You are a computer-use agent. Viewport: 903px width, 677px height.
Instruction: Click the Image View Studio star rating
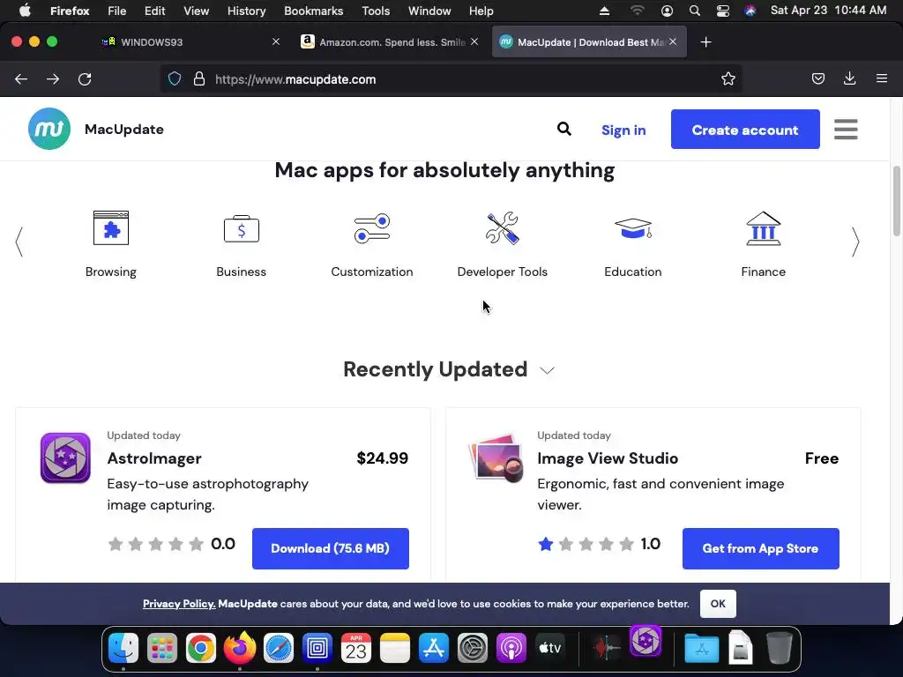pos(586,544)
